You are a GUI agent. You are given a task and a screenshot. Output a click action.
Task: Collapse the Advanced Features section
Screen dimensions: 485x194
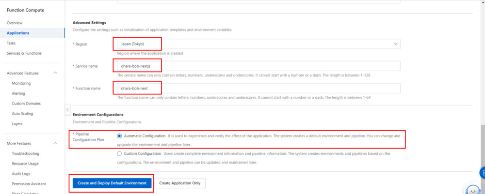click(55, 73)
